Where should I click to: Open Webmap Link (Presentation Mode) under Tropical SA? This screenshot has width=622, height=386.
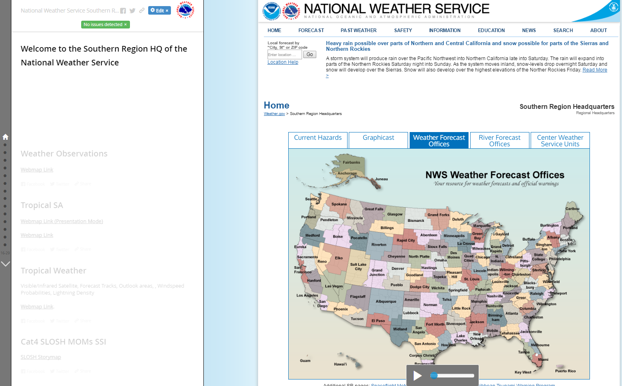(x=62, y=221)
